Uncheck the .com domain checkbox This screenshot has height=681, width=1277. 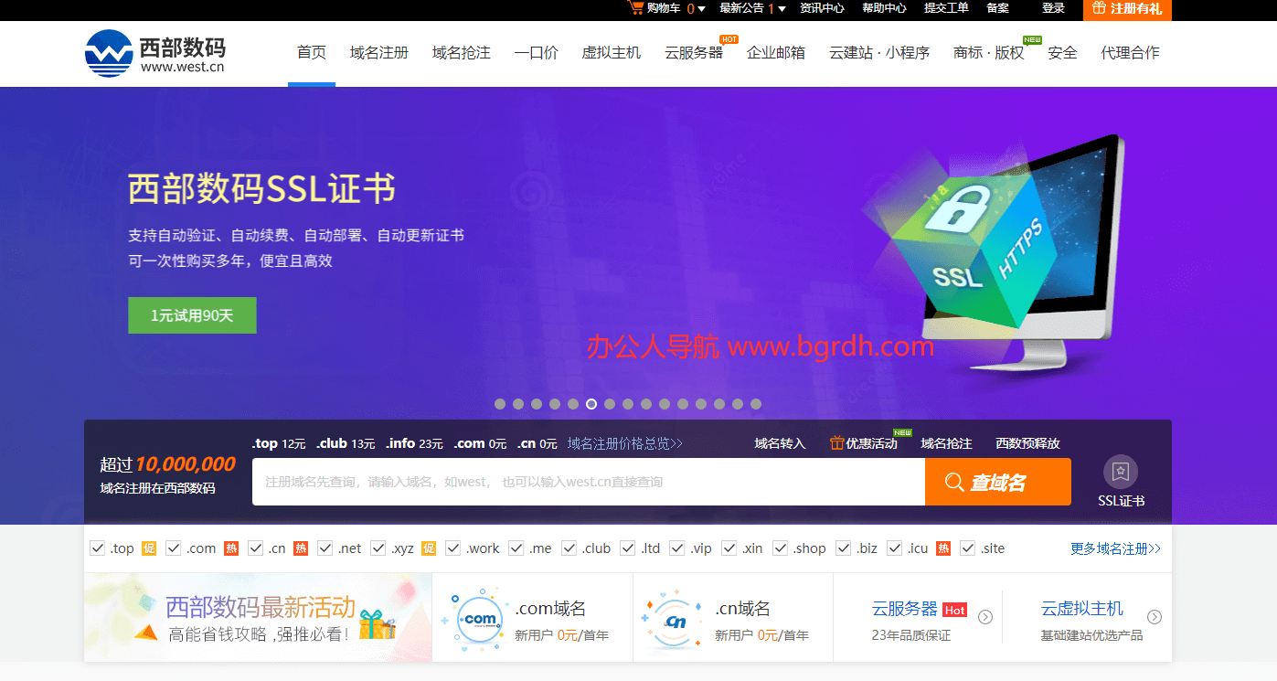pyautogui.click(x=174, y=548)
